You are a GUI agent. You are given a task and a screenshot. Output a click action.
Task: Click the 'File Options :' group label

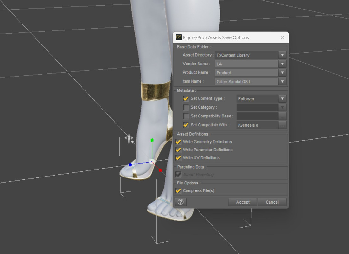(x=188, y=183)
